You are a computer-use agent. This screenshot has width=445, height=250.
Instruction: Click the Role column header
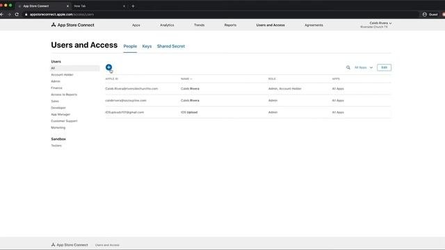272,78
